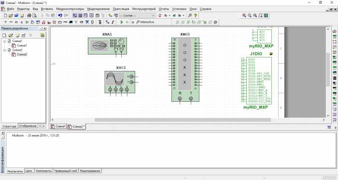Open the Трансляция menu
This screenshot has height=180, width=338.
[x=121, y=9]
